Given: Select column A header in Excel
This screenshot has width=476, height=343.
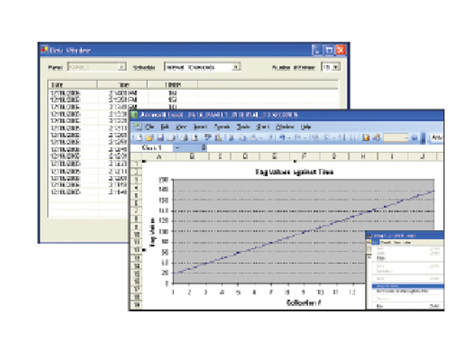Looking at the screenshot, I should click(x=158, y=156).
